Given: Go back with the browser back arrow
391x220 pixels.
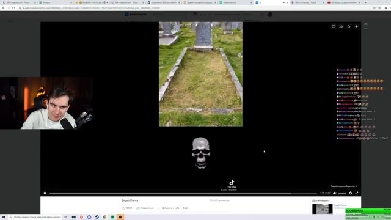Looking at the screenshot, I should click(x=3, y=8).
